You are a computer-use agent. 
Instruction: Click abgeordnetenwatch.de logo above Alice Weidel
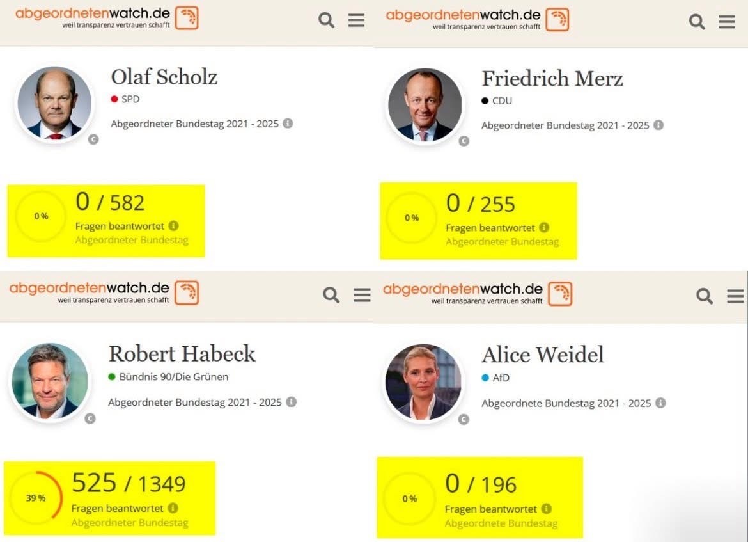click(477, 293)
